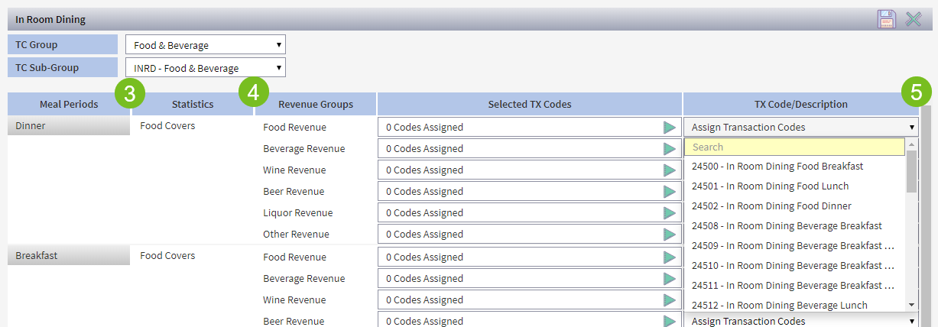The image size is (938, 327).
Task: Click green arrow for Dinner Food Revenue
Action: coord(670,128)
